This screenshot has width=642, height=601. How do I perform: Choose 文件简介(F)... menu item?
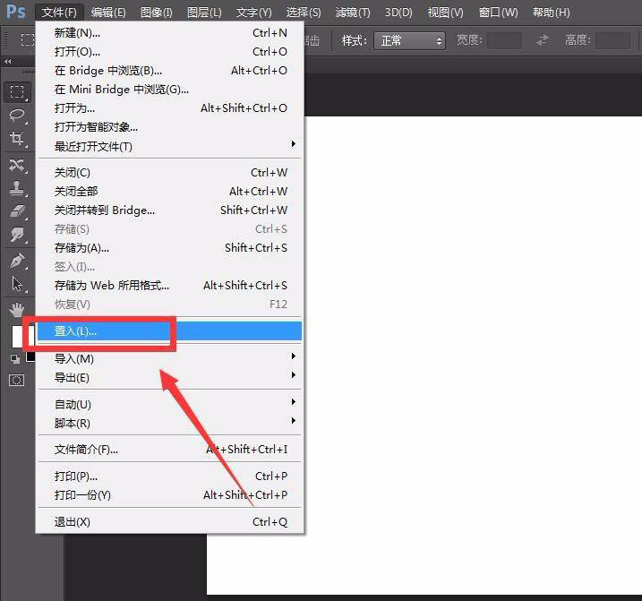[x=169, y=450]
